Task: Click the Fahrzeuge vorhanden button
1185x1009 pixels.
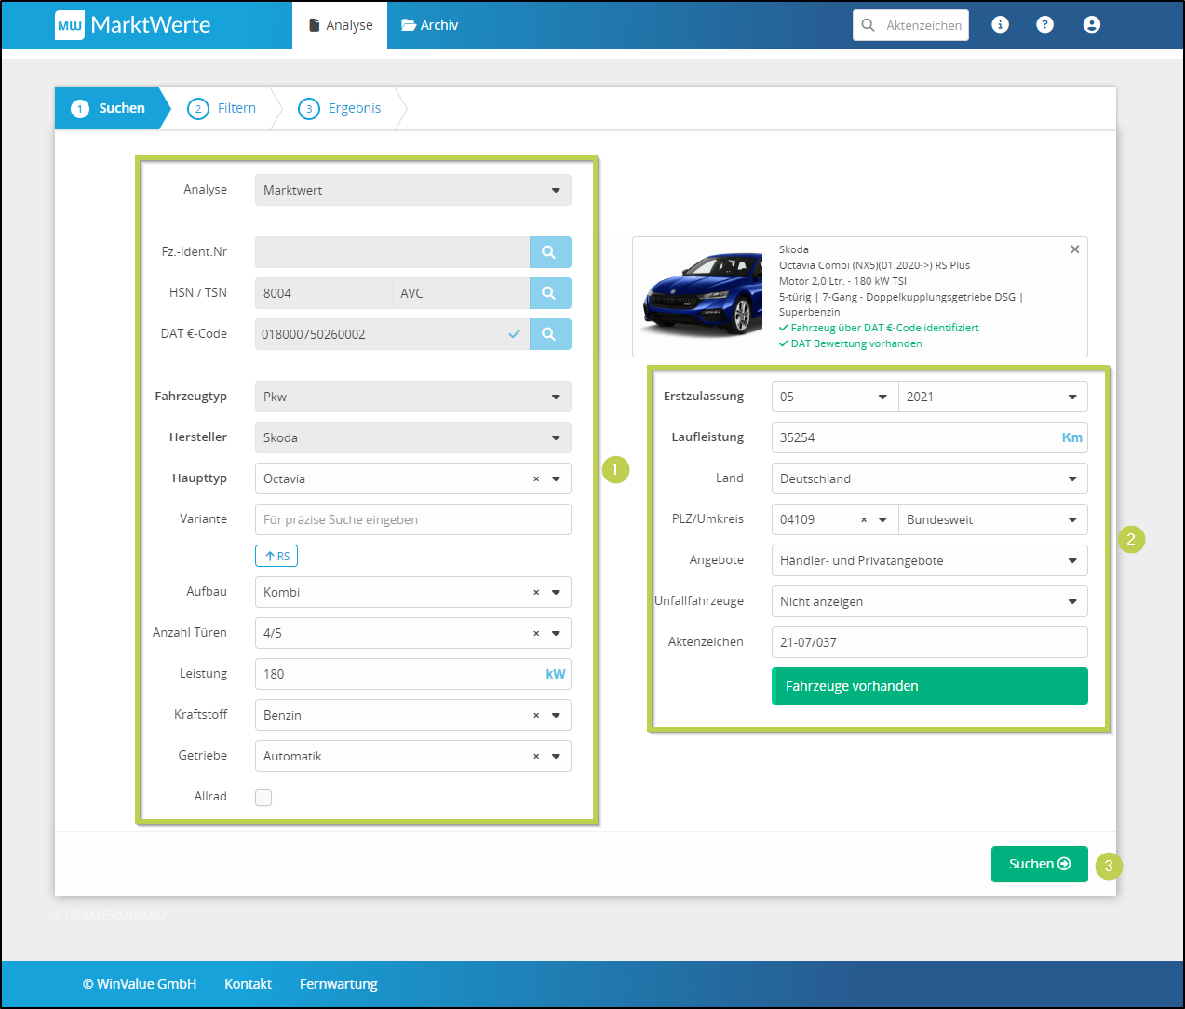Action: [929, 687]
